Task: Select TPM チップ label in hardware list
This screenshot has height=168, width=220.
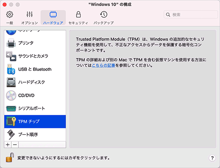Action: click(x=29, y=121)
